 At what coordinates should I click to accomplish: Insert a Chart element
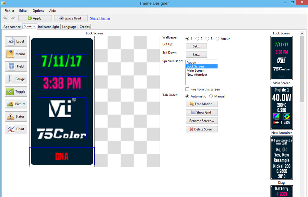click(x=16, y=129)
